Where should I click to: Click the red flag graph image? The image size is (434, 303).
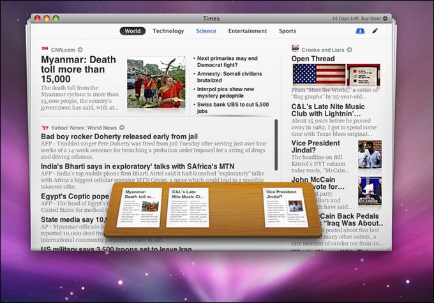coord(363,75)
